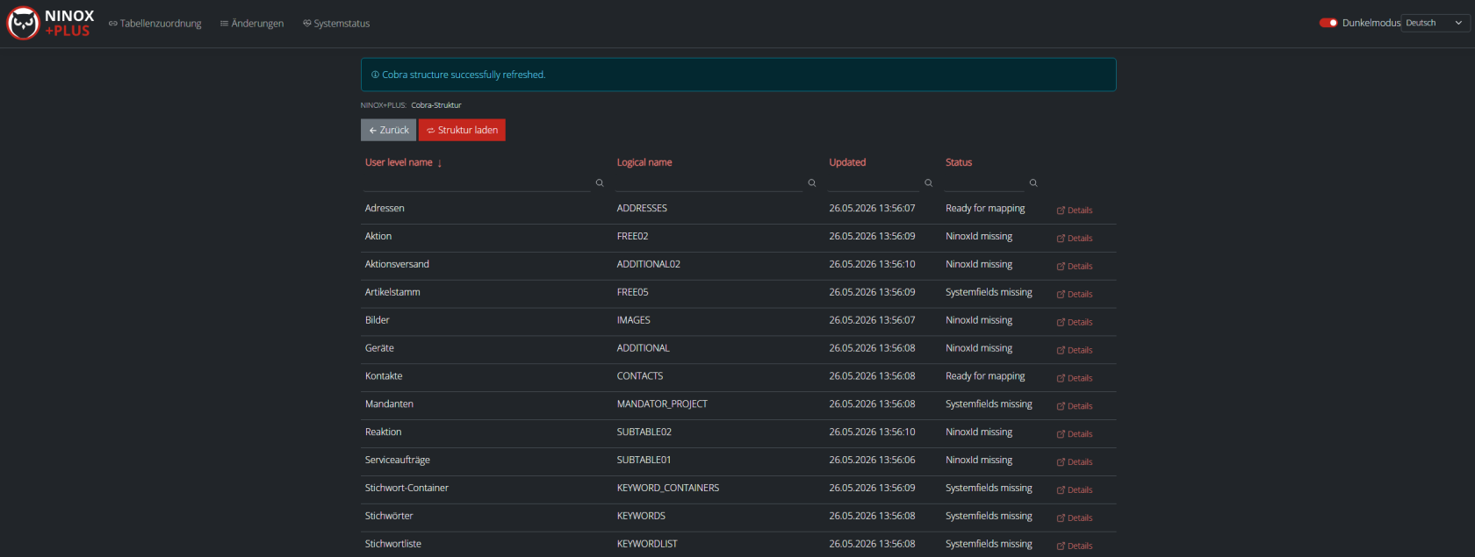Sort by Logical name column
1475x557 pixels.
(644, 162)
